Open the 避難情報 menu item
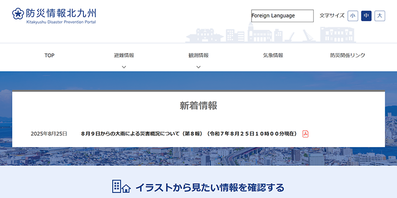Viewport: 397px width, 198px height. 124,55
